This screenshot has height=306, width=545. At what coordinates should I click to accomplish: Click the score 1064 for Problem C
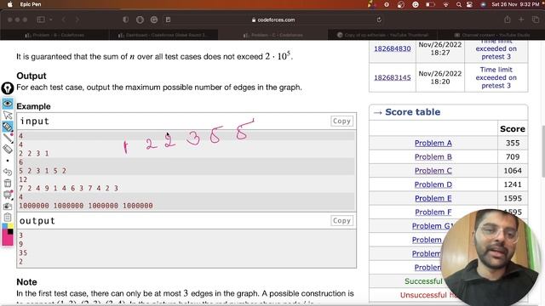tap(513, 171)
